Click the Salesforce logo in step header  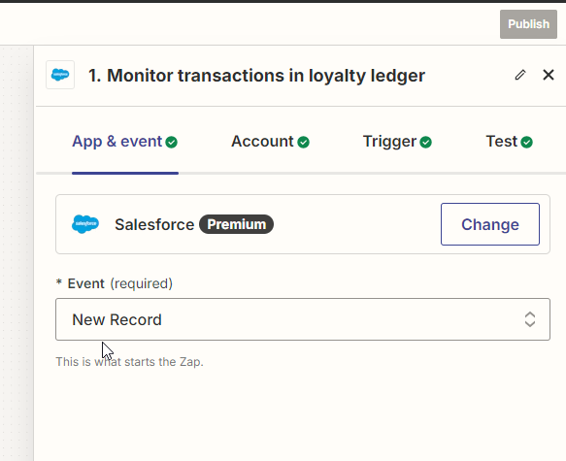coord(60,75)
